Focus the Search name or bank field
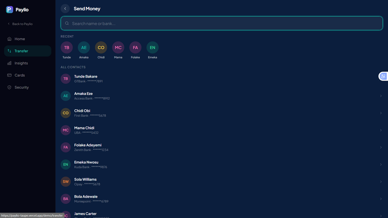 pyautogui.click(x=222, y=23)
